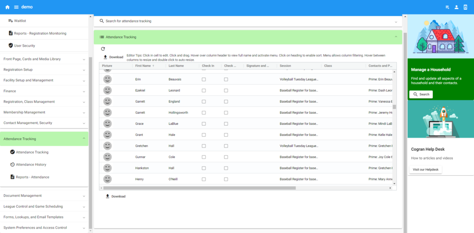474x233 pixels.
Task: Refresh the attendance tracking grid
Action: tap(103, 49)
